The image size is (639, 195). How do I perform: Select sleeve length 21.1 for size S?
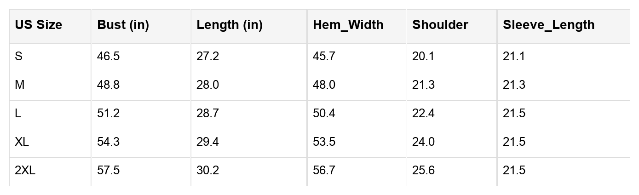click(x=514, y=57)
